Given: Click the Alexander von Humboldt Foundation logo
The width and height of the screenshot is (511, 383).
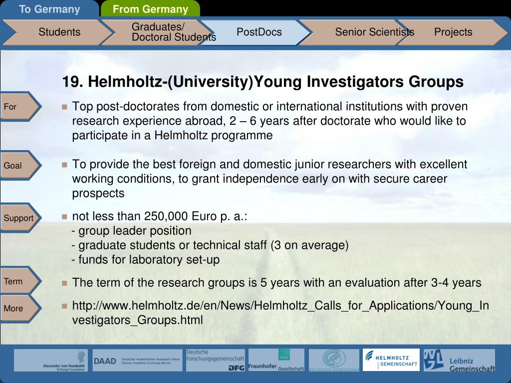Looking at the screenshot, I should 51,360.
